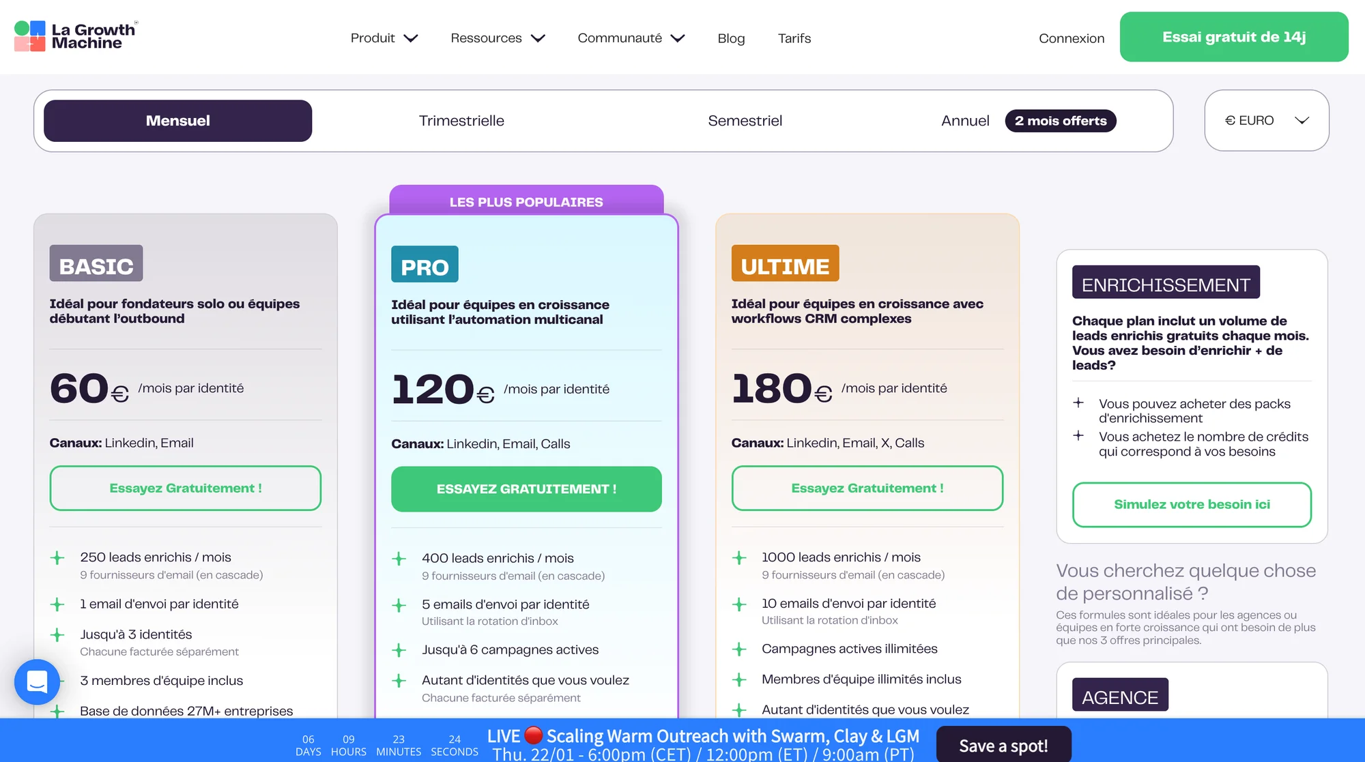The image size is (1365, 762).
Task: Click the 60 price of BASIC plan
Action: coord(78,389)
